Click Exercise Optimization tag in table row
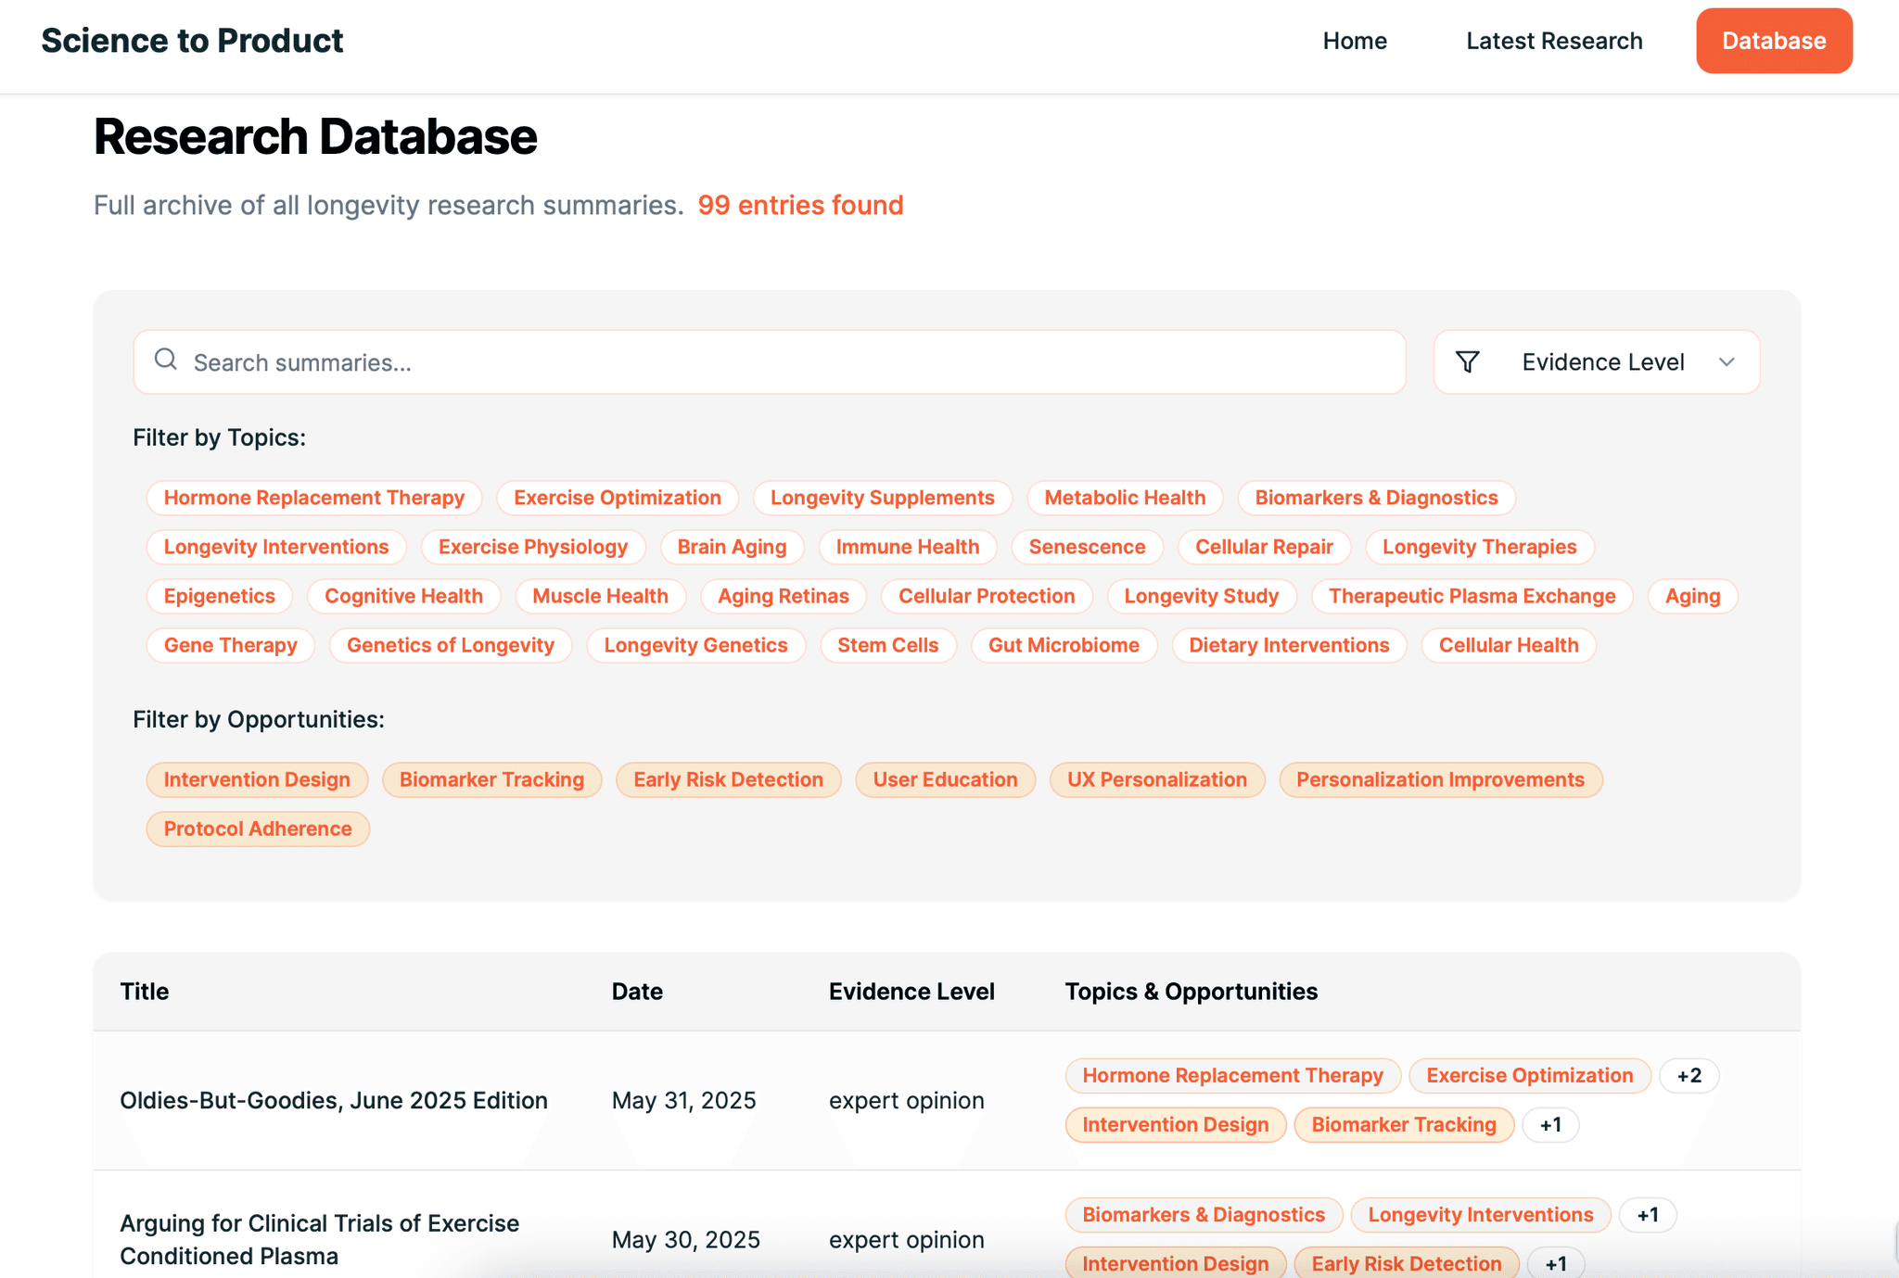1899x1278 pixels. coord(1530,1075)
